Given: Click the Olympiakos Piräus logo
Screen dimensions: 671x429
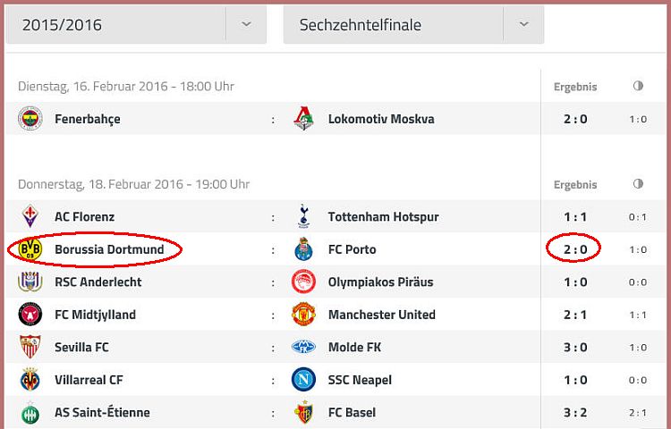Looking at the screenshot, I should point(303,282).
